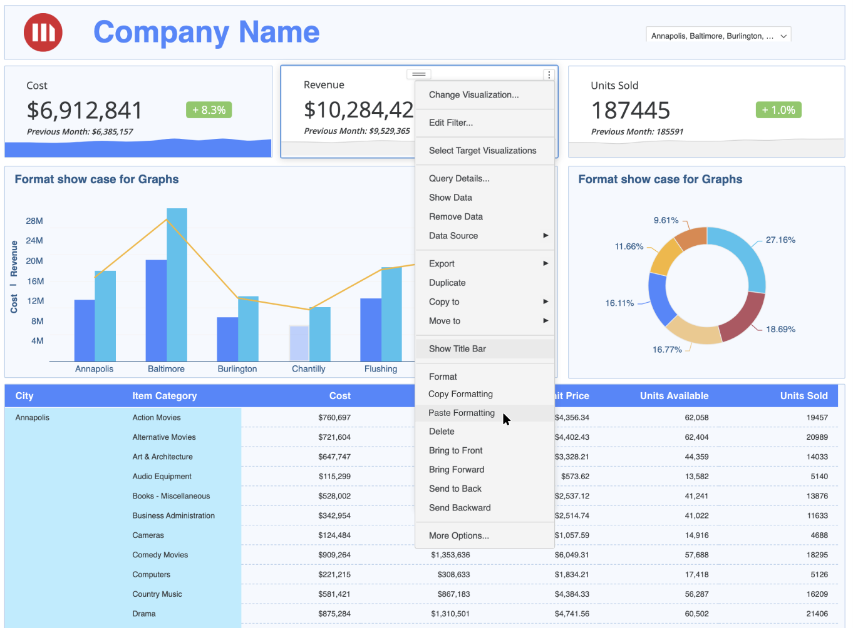The image size is (853, 628).
Task: Click the red company logo icon
Action: point(43,33)
